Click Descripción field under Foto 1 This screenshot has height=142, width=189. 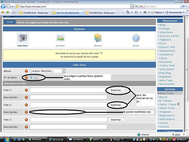(69, 97)
